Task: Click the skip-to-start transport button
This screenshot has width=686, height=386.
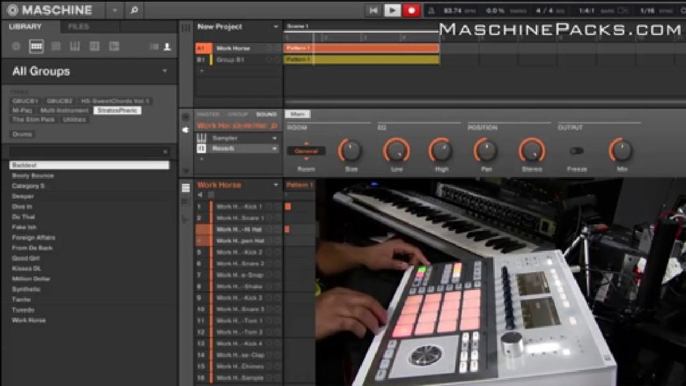Action: (x=373, y=10)
